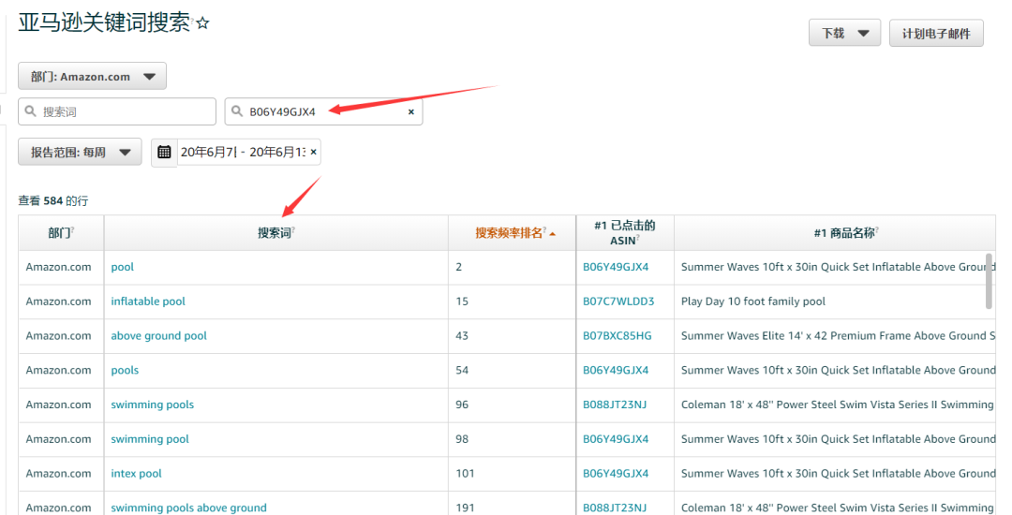This screenshot has width=1012, height=515.
Task: Click the 搜索词 column header
Action: [275, 233]
